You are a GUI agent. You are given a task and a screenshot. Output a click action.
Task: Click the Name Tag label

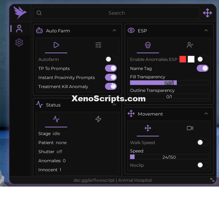(x=141, y=69)
